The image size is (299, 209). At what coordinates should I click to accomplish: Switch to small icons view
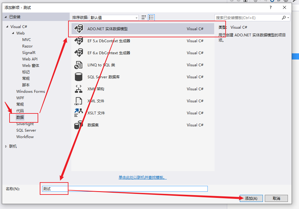[x=144, y=18]
